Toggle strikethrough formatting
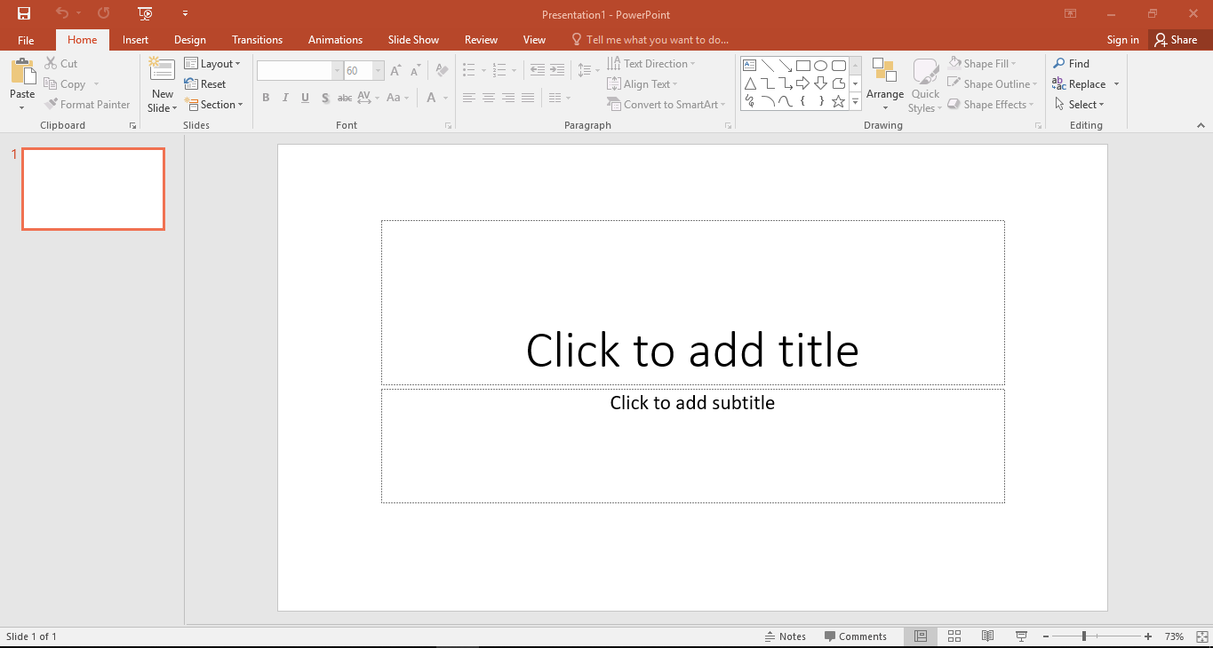The height and width of the screenshot is (648, 1213). (x=345, y=98)
